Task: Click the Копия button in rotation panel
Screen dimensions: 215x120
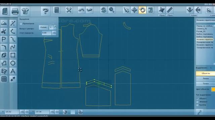Action: tap(43, 27)
